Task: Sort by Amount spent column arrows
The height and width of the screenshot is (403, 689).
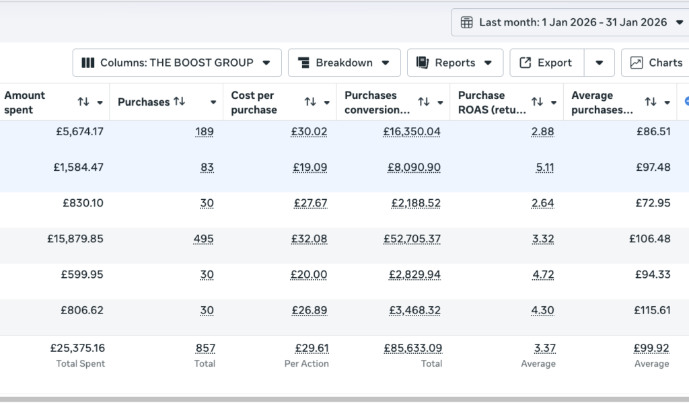Action: point(83,102)
